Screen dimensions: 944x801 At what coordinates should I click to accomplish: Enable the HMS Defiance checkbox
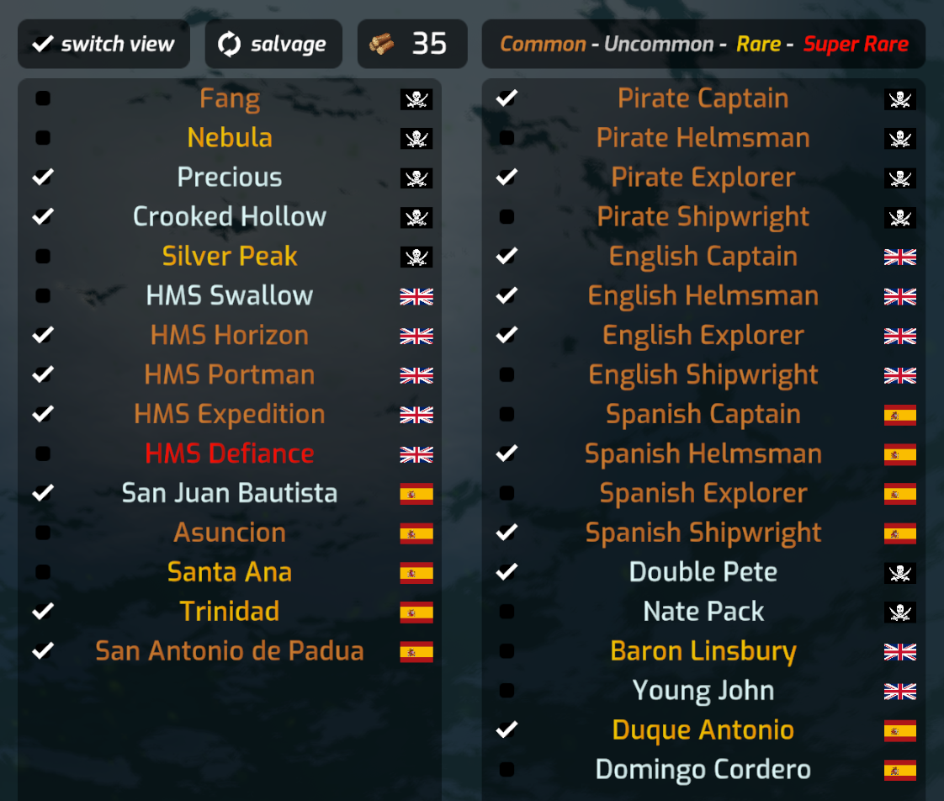click(43, 454)
